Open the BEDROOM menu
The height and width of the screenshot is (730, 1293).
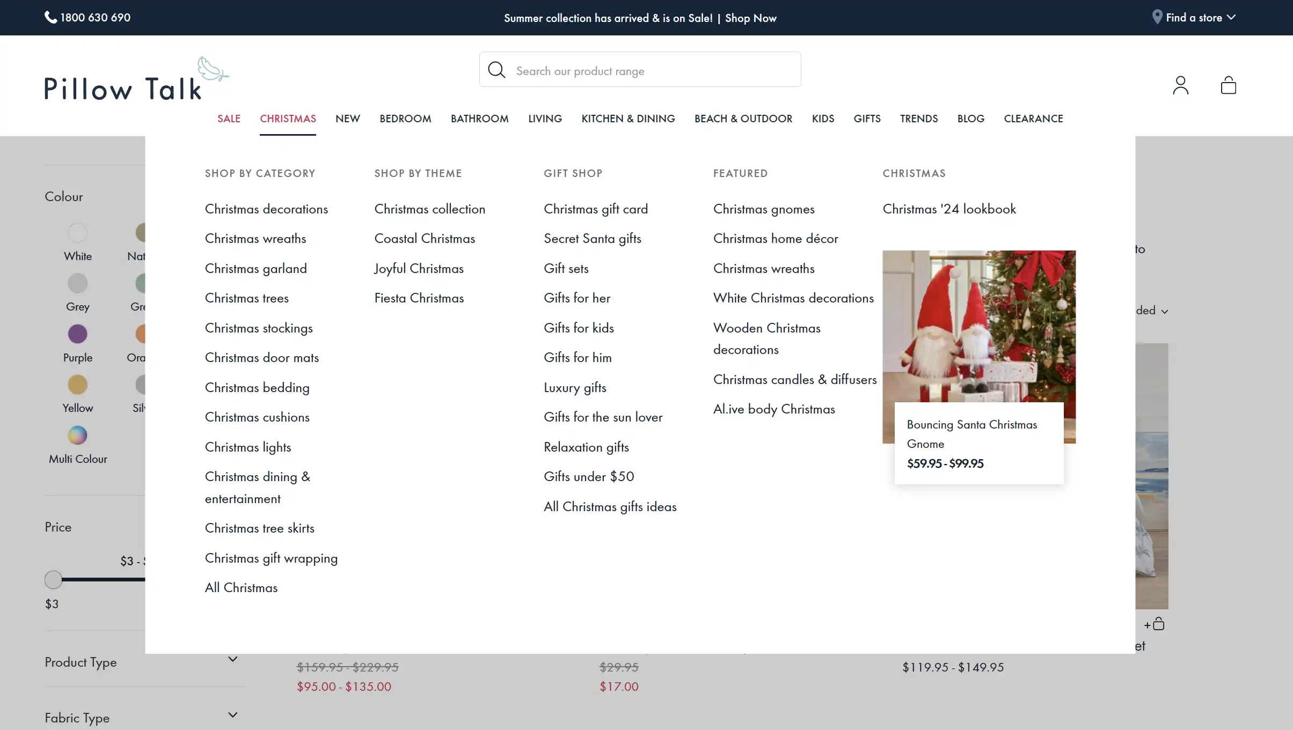405,119
